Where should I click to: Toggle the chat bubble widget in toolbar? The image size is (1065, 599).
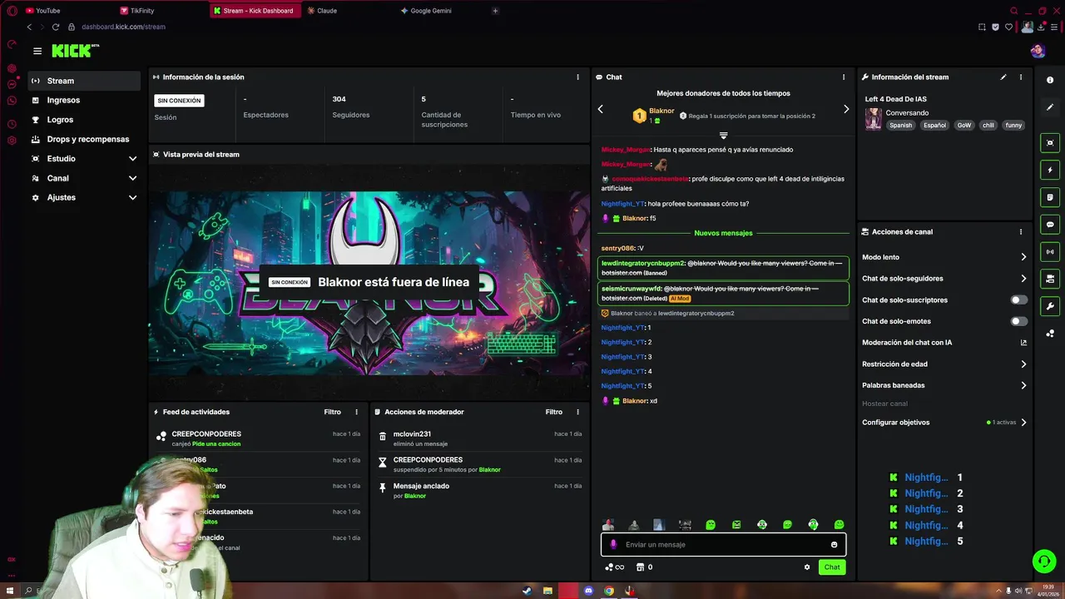pos(1050,225)
